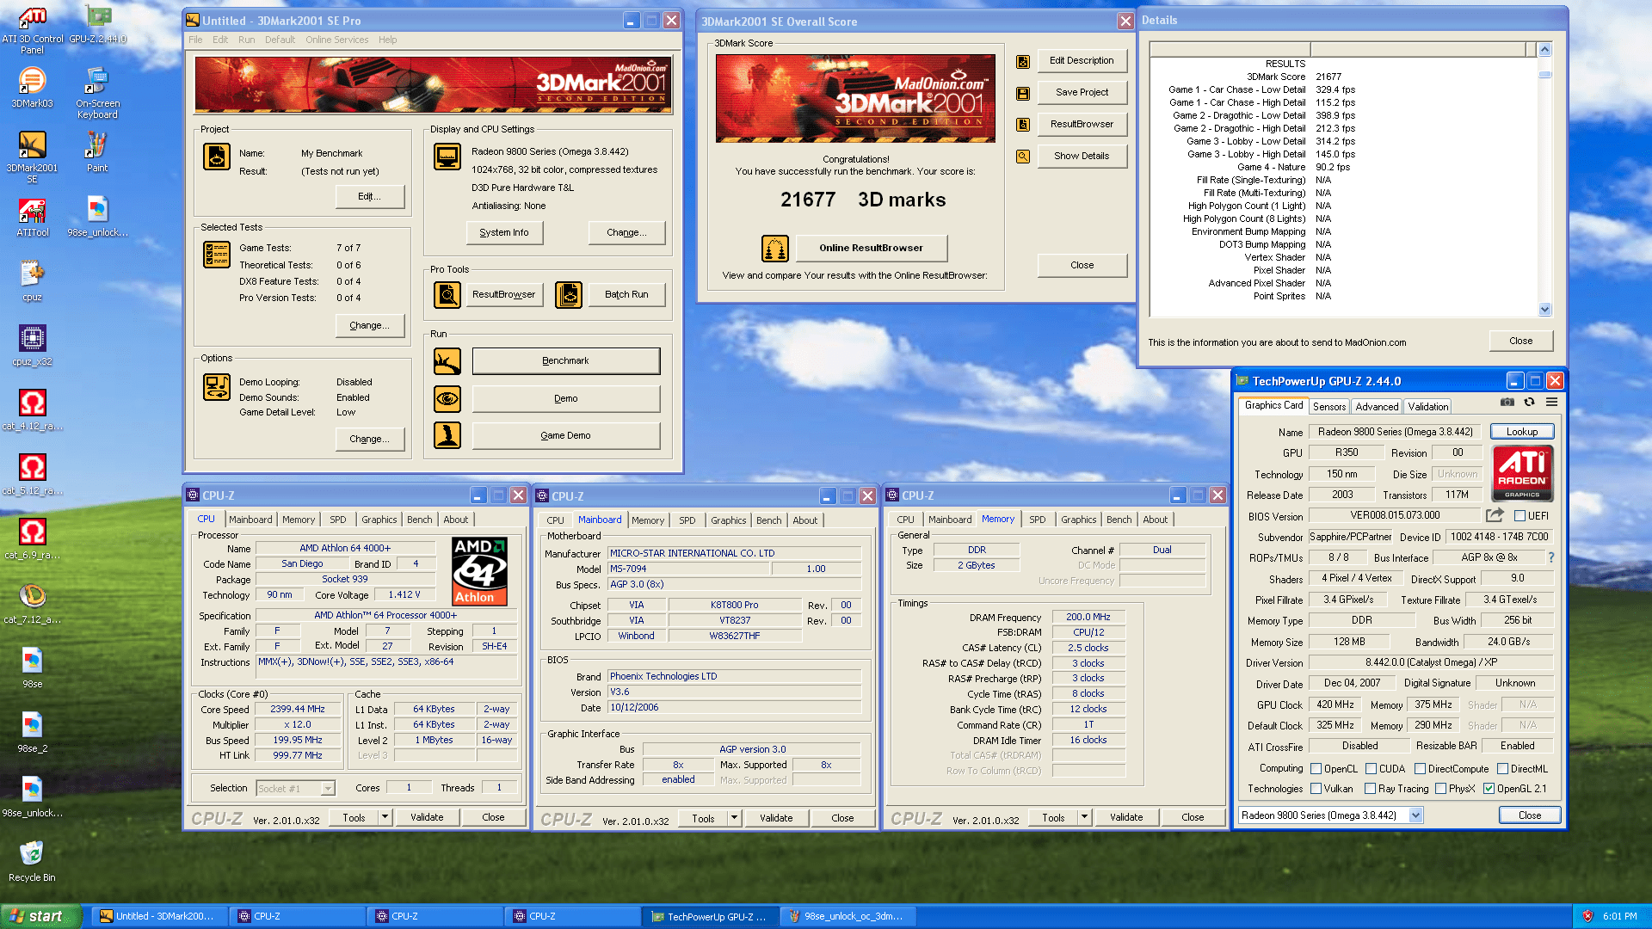The height and width of the screenshot is (929, 1652).
Task: Click security shield tray icon
Action: pos(1587,917)
